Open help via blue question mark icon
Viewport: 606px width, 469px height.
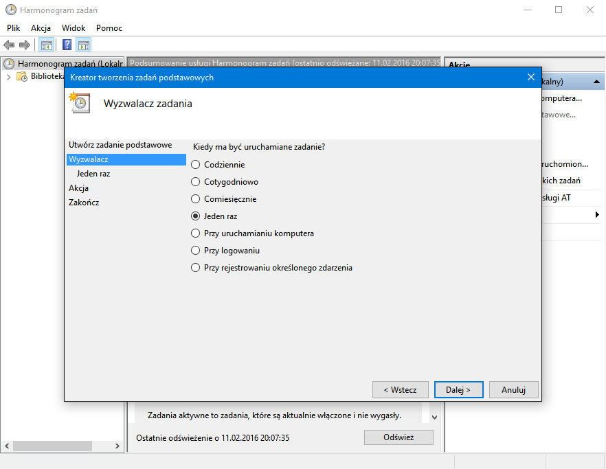67,45
